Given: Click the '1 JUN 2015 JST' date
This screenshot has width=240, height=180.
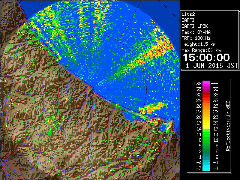Looking at the screenshot, I should point(211,66).
